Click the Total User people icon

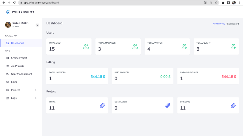86,46
